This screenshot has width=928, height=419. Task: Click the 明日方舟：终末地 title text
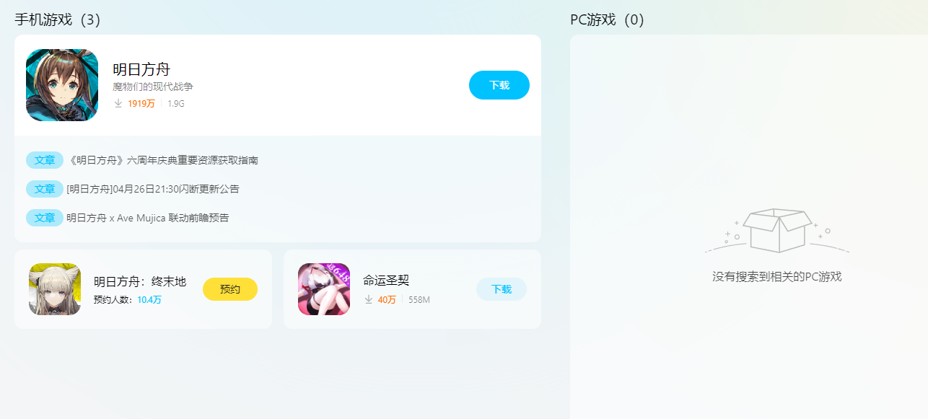[140, 281]
